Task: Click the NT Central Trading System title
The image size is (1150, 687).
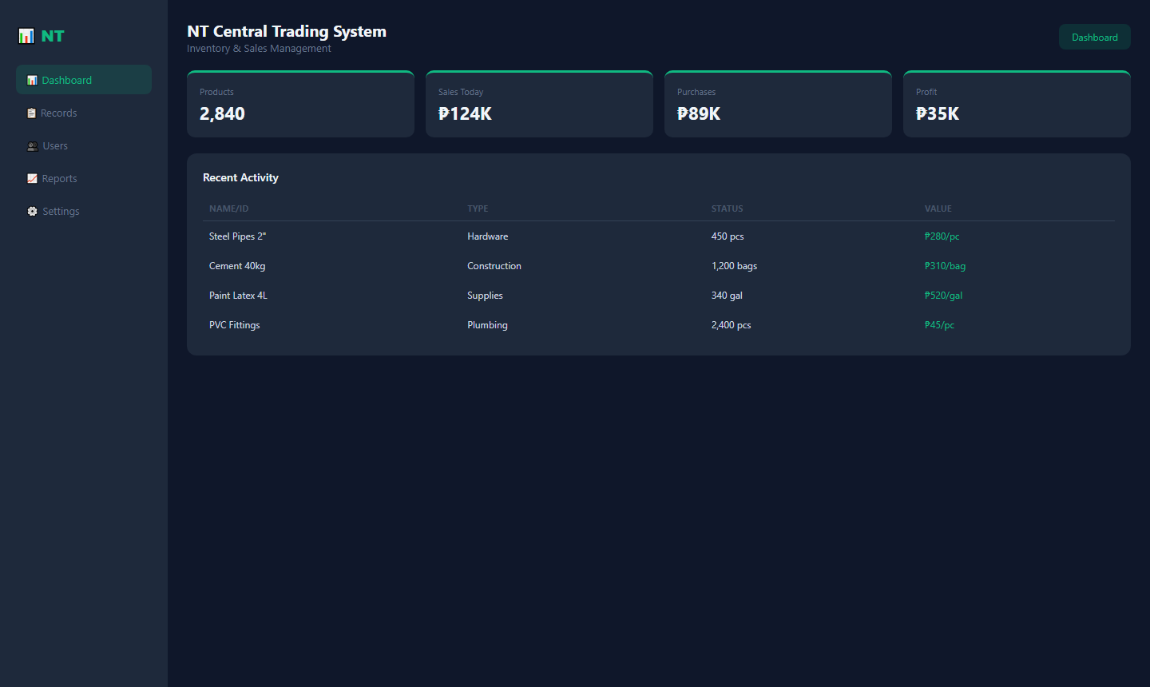Action: (287, 31)
